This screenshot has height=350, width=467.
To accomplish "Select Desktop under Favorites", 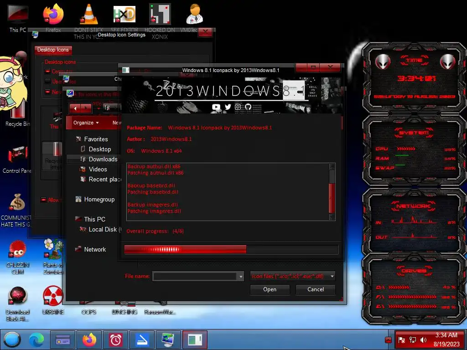I will (100, 149).
